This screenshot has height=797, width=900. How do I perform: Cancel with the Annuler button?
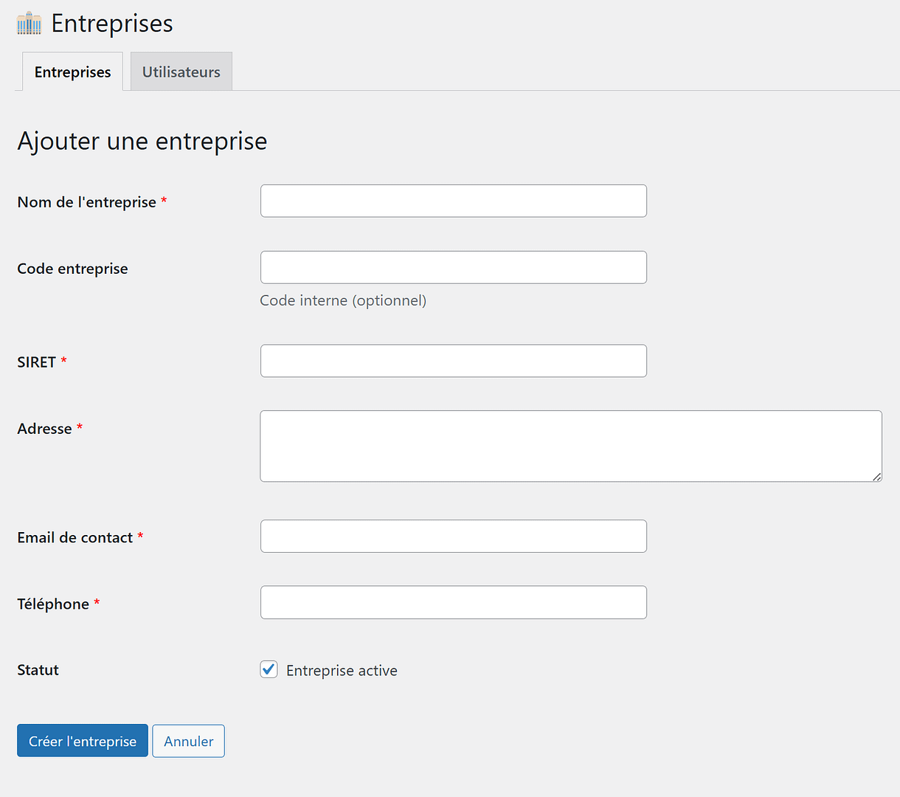click(188, 741)
